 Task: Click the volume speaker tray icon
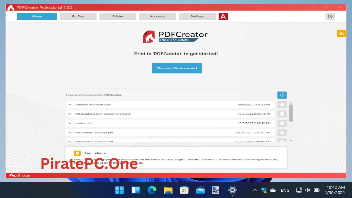tap(308, 190)
